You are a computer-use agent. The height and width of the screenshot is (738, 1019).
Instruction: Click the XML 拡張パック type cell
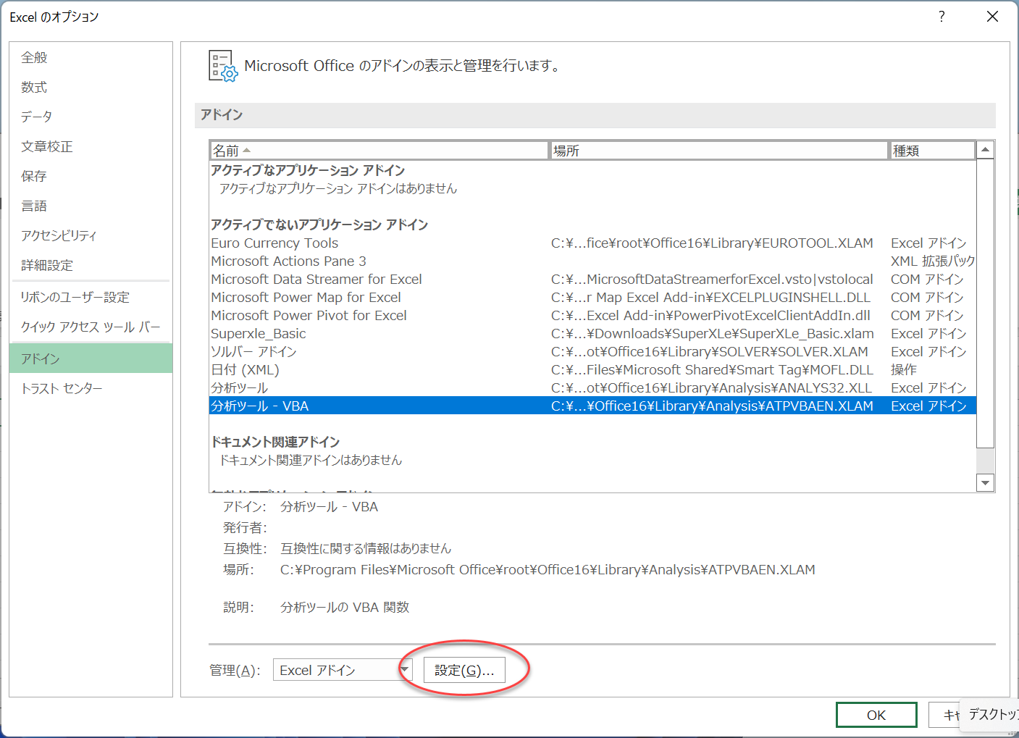click(x=933, y=261)
